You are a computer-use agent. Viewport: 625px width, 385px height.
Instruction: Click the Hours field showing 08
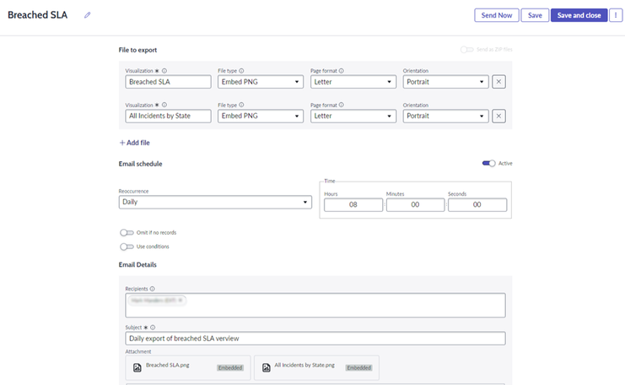click(x=353, y=204)
